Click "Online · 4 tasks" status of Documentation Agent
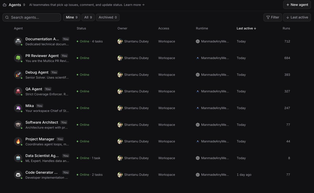This screenshot has width=314, height=193. click(x=89, y=41)
